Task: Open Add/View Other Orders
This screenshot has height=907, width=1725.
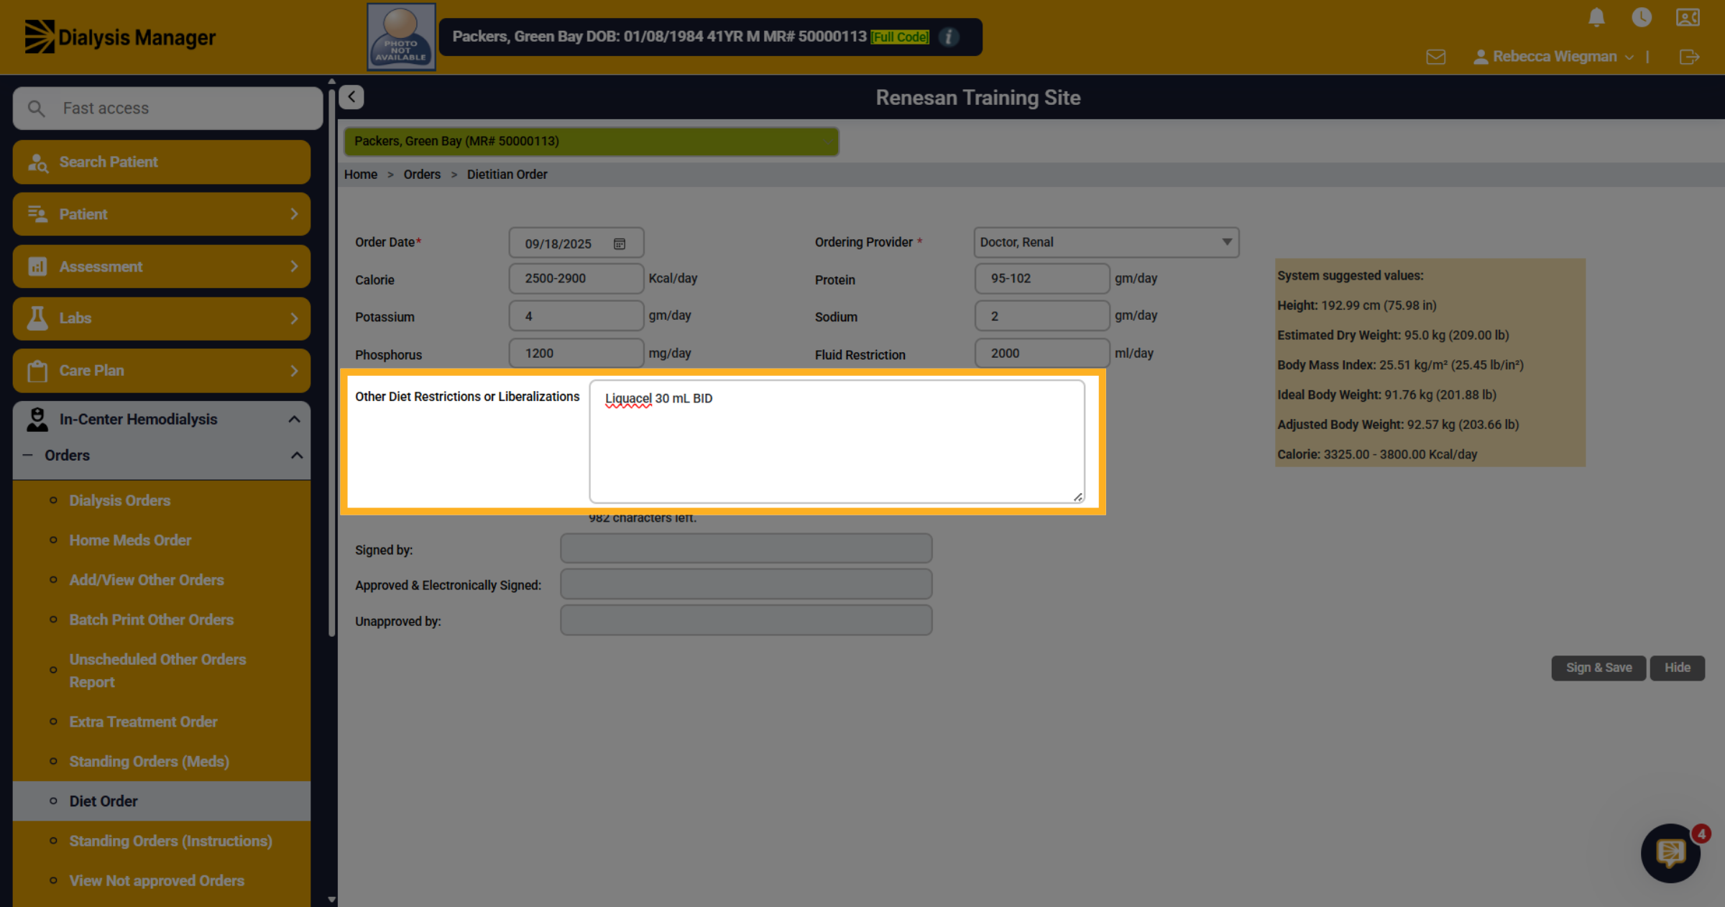Action: (x=147, y=580)
